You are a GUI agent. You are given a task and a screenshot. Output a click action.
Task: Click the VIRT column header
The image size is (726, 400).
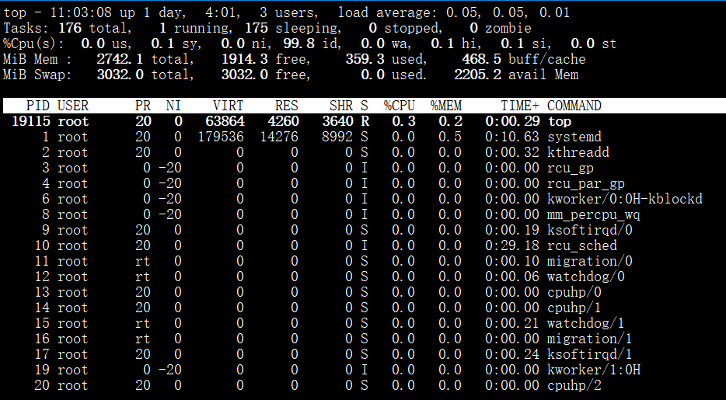pyautogui.click(x=229, y=106)
